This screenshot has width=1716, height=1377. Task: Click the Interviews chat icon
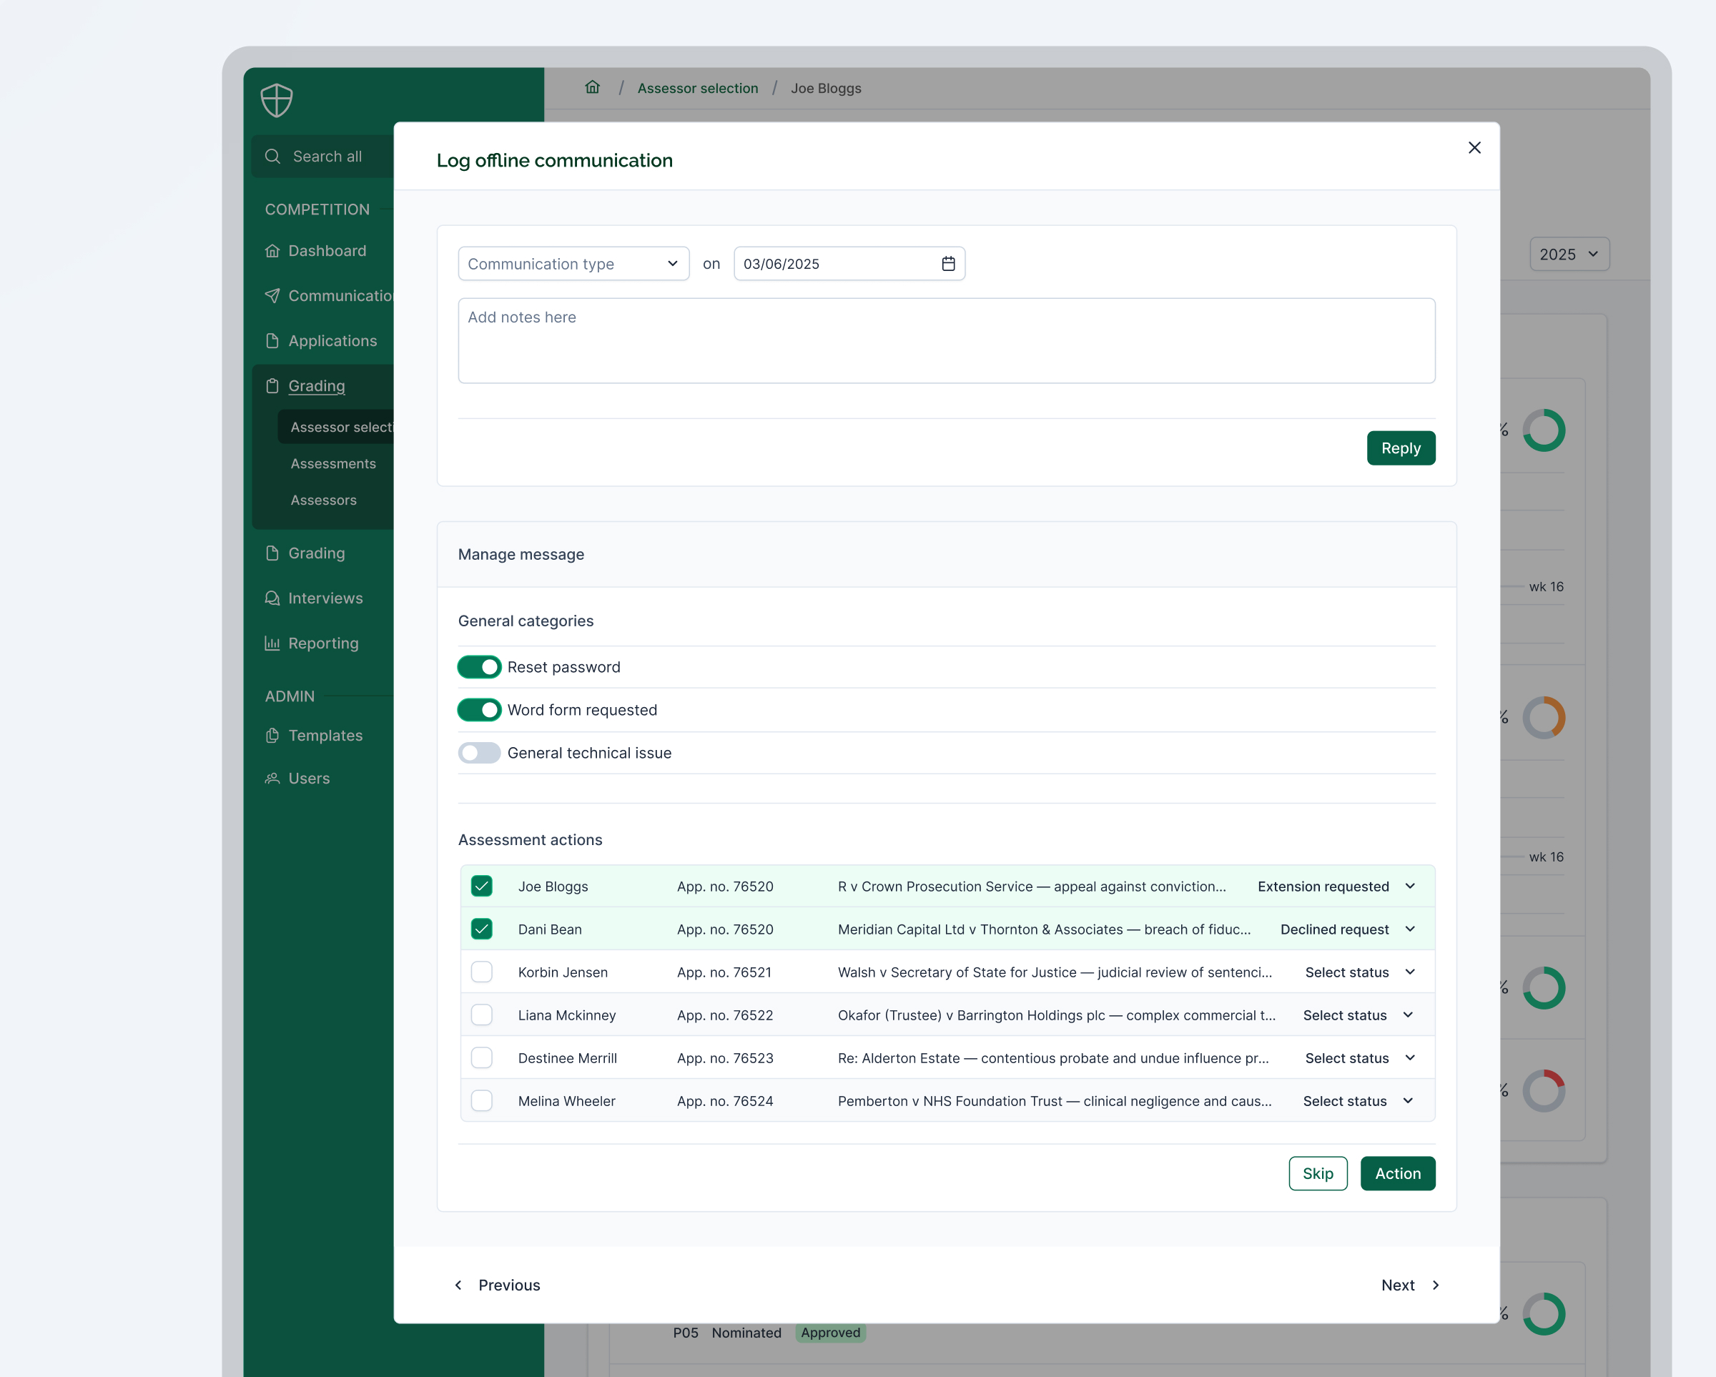coord(272,598)
